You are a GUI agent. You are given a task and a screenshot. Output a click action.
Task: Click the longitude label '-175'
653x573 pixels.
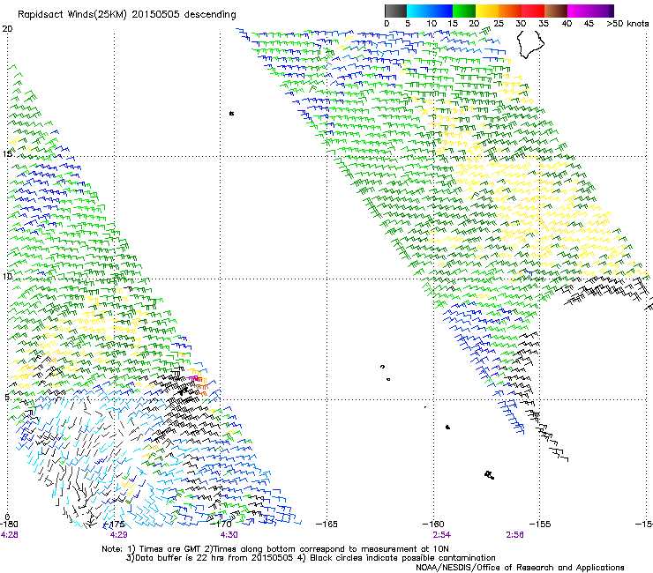pyautogui.click(x=114, y=525)
